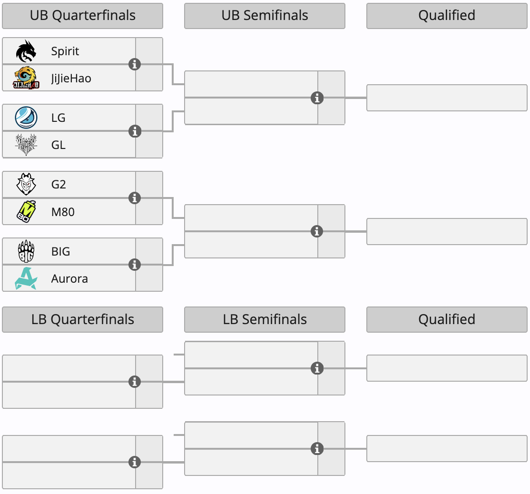
Task: Open info for second UB Semifinals match
Action: pyautogui.click(x=317, y=232)
